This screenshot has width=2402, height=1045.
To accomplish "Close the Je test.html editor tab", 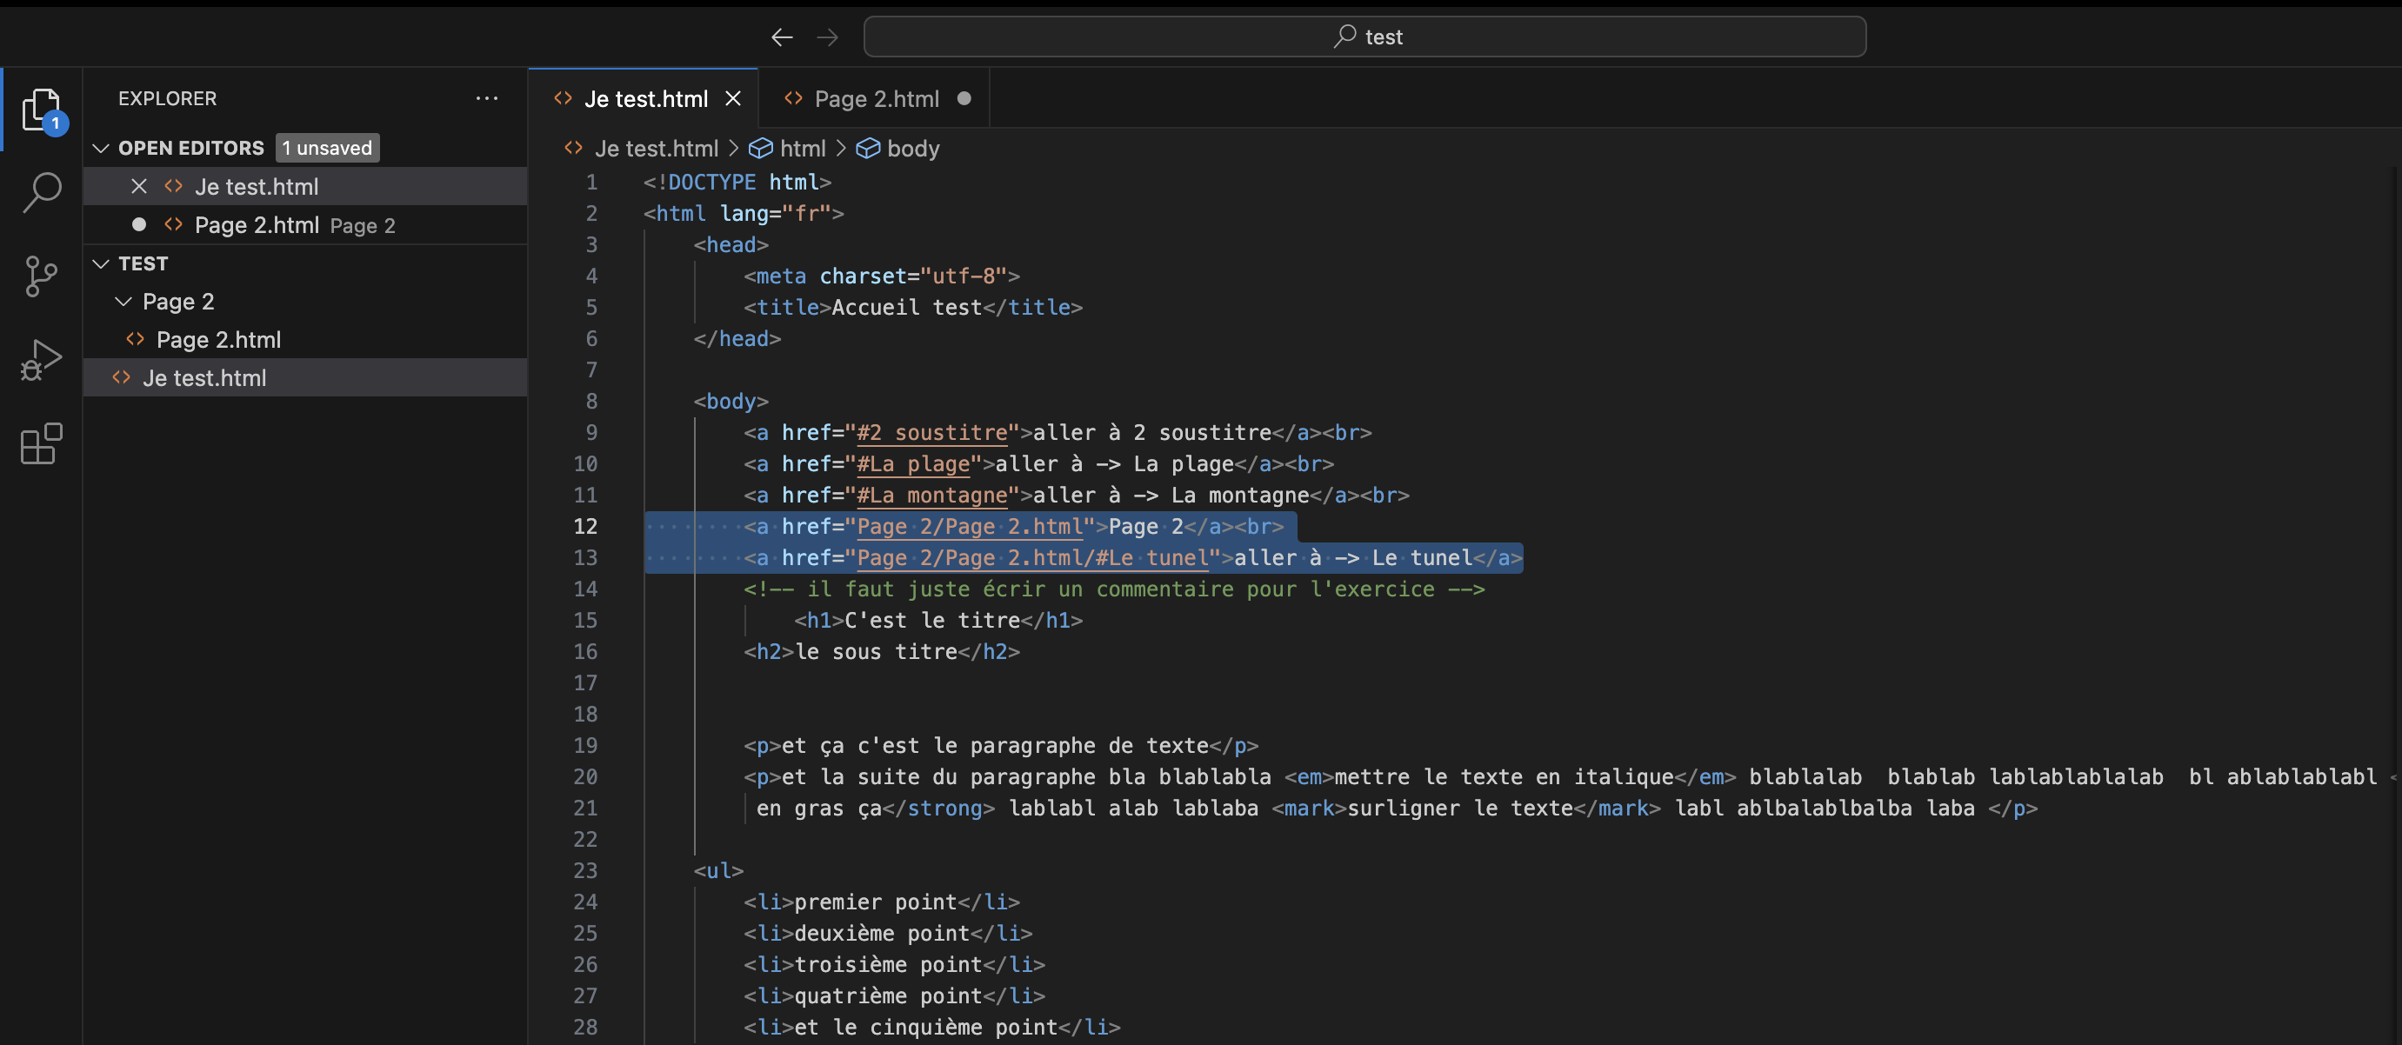I will (x=733, y=99).
